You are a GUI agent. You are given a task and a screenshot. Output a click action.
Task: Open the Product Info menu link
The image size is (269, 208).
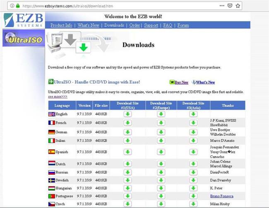tap(61, 25)
